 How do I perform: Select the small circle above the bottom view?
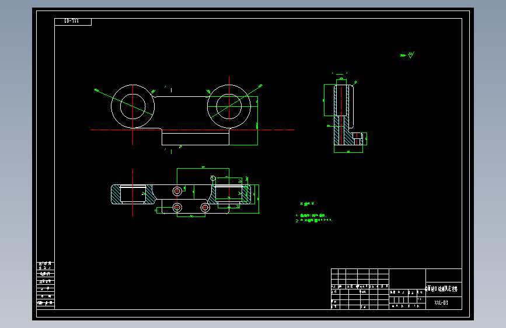point(212,178)
